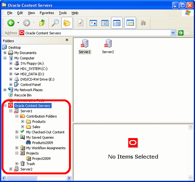Select Products2009 saved query

click(x=43, y=143)
